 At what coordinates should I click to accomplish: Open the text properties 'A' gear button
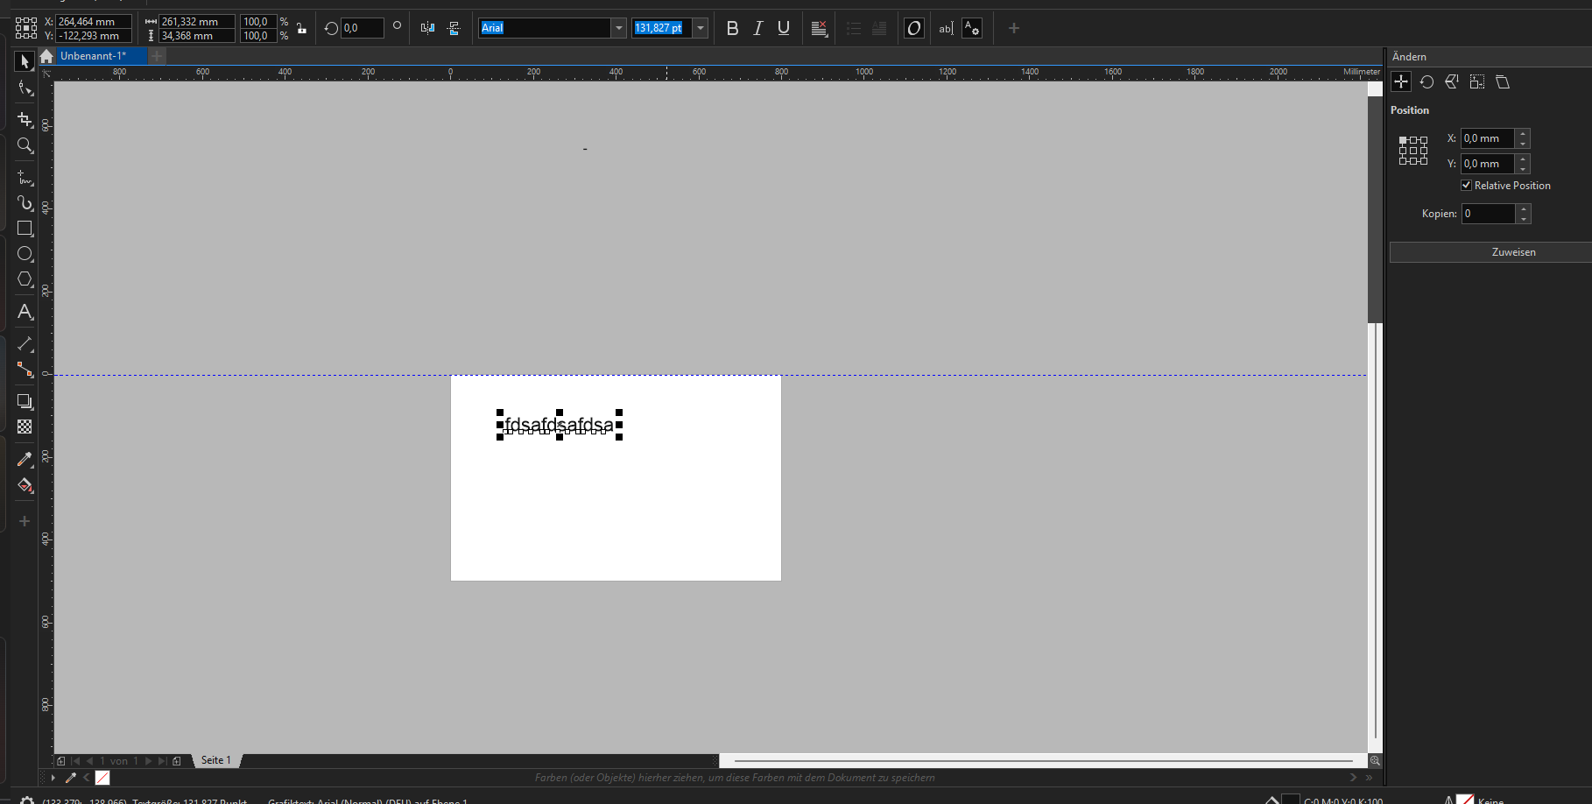click(972, 28)
